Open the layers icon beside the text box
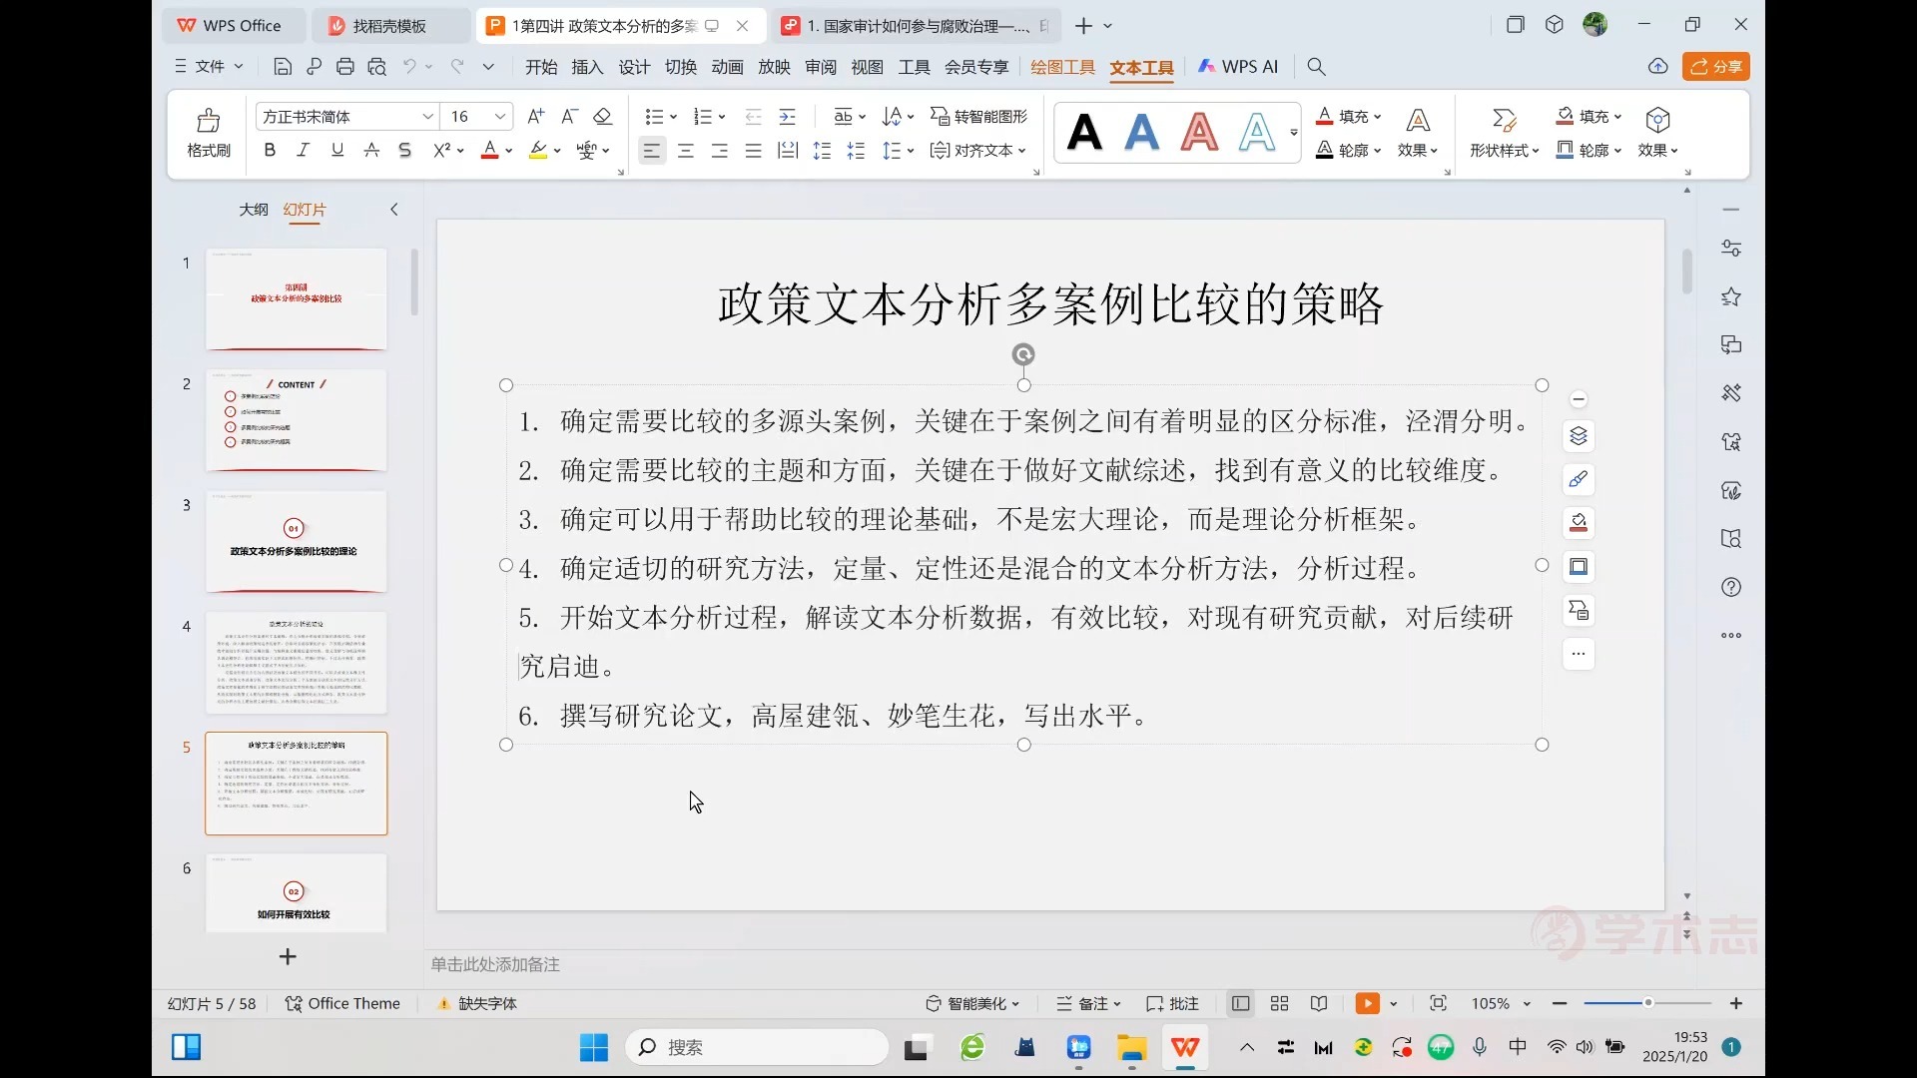1917x1078 pixels. tap(1578, 436)
